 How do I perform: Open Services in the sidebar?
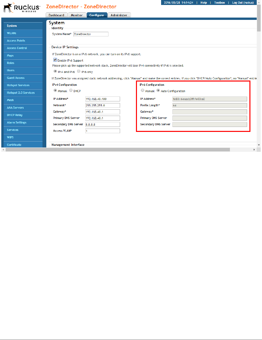[x=23, y=130]
